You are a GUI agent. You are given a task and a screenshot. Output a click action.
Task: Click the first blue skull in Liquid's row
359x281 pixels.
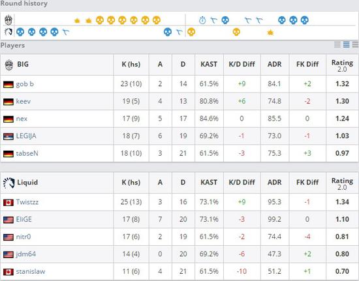point(20,32)
